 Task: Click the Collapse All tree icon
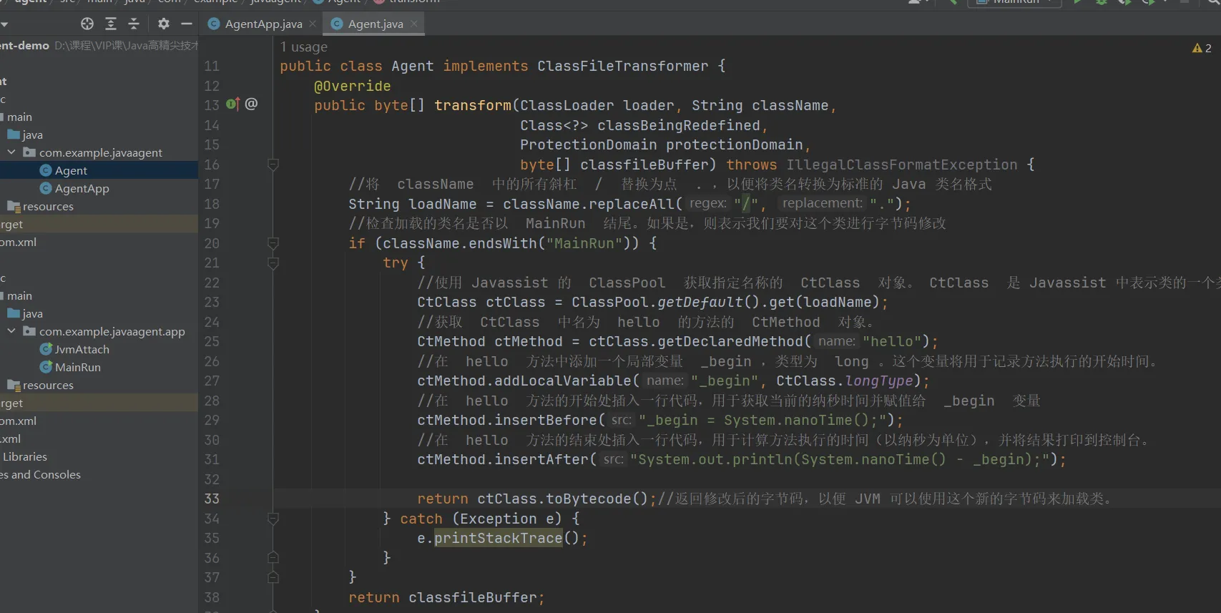[134, 24]
